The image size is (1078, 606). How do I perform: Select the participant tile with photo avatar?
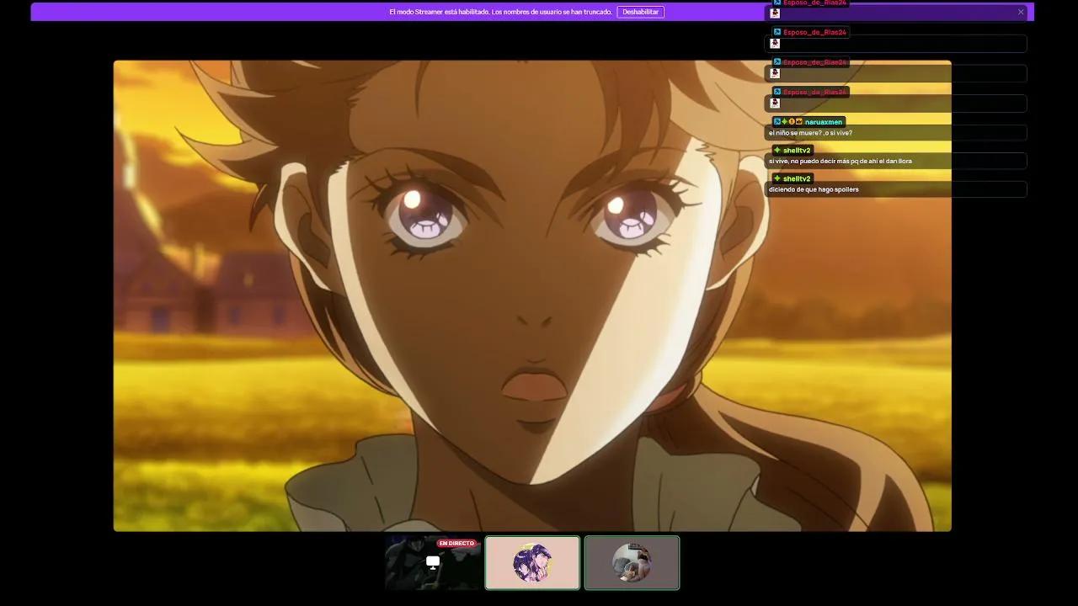632,563
